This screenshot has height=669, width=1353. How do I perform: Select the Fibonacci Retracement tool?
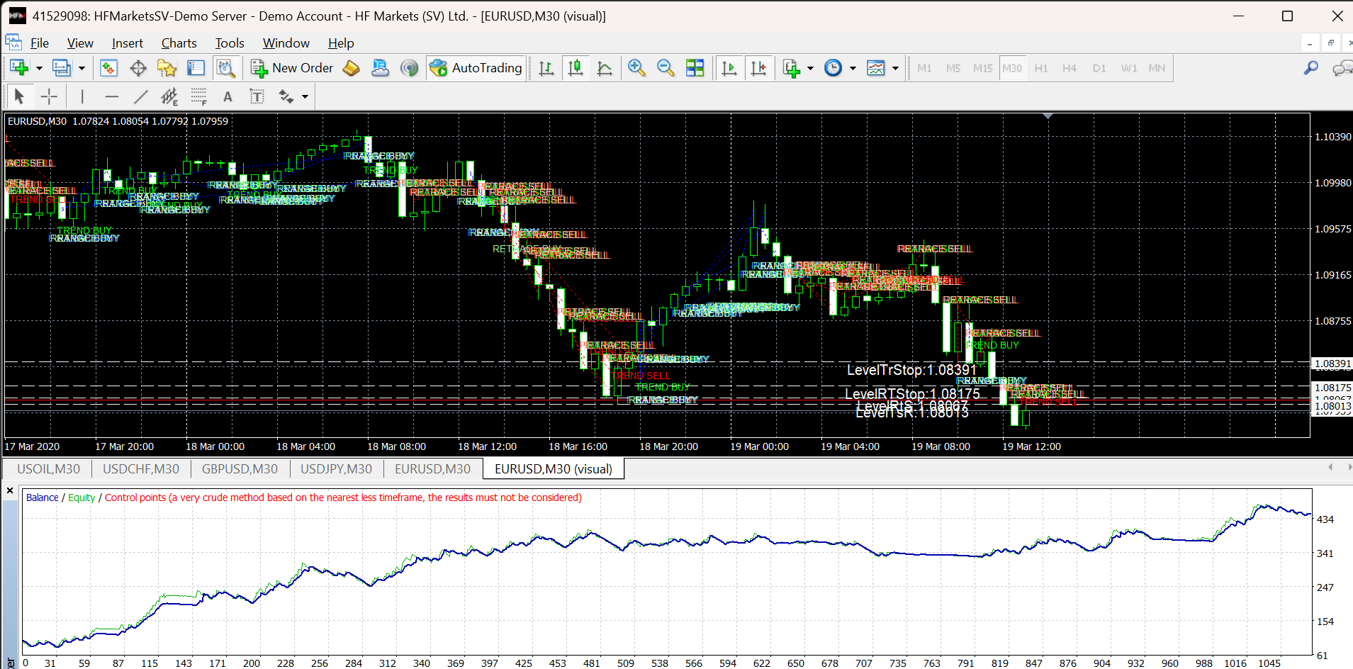(x=198, y=96)
